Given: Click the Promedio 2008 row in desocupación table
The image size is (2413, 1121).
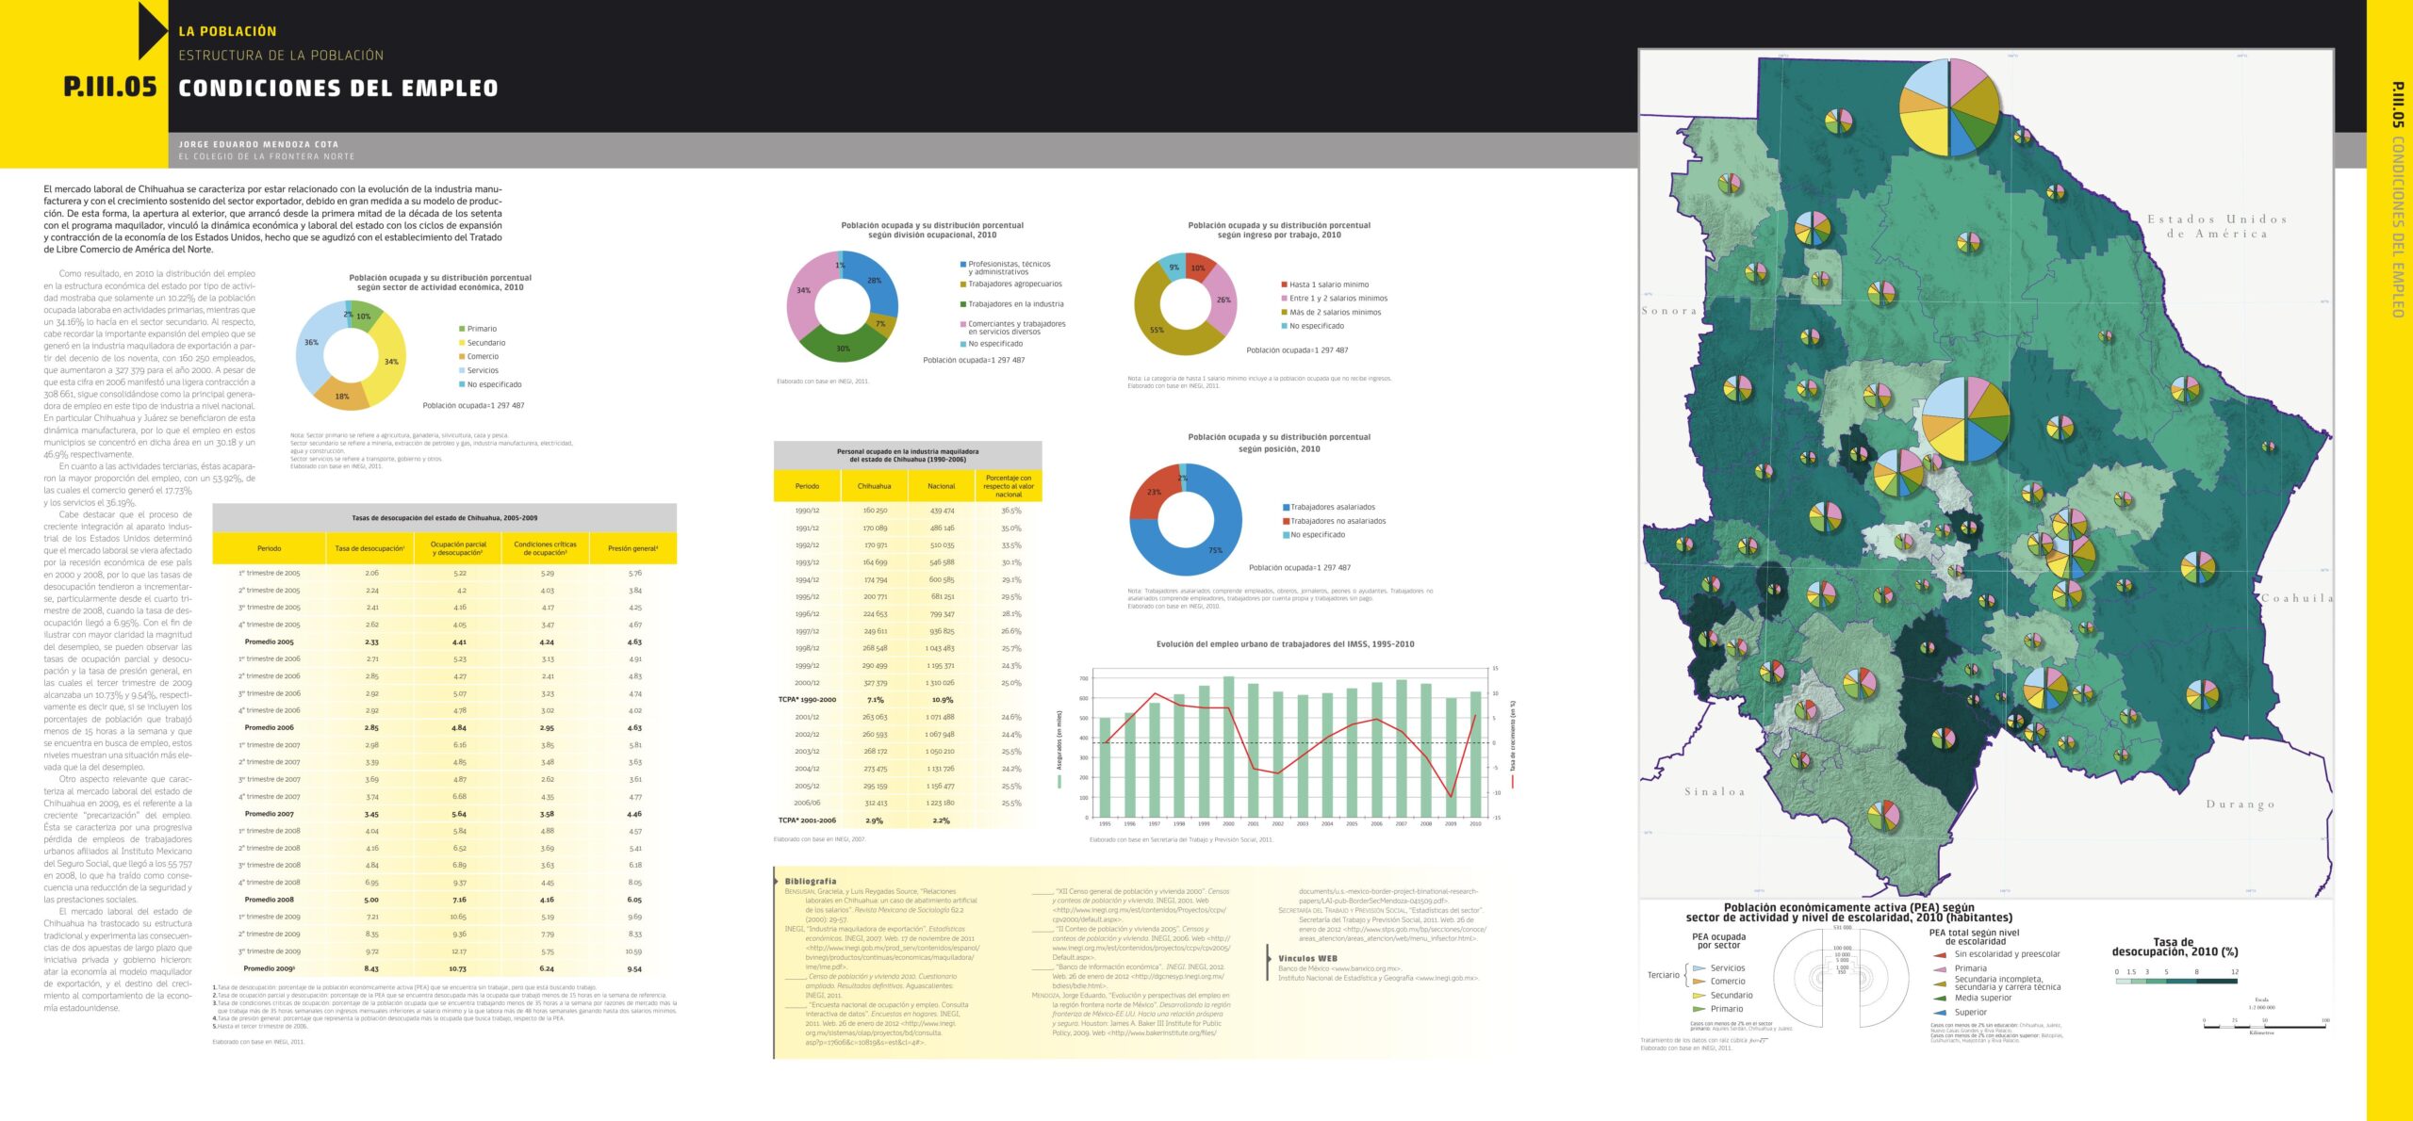Looking at the screenshot, I should tap(270, 900).
